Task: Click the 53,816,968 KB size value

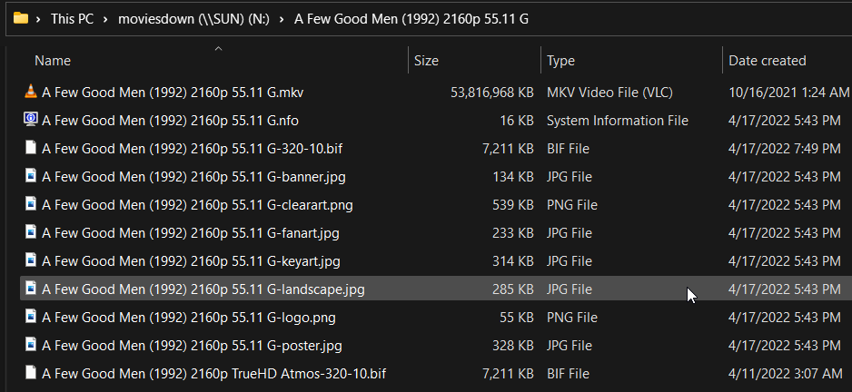Action: 491,93
